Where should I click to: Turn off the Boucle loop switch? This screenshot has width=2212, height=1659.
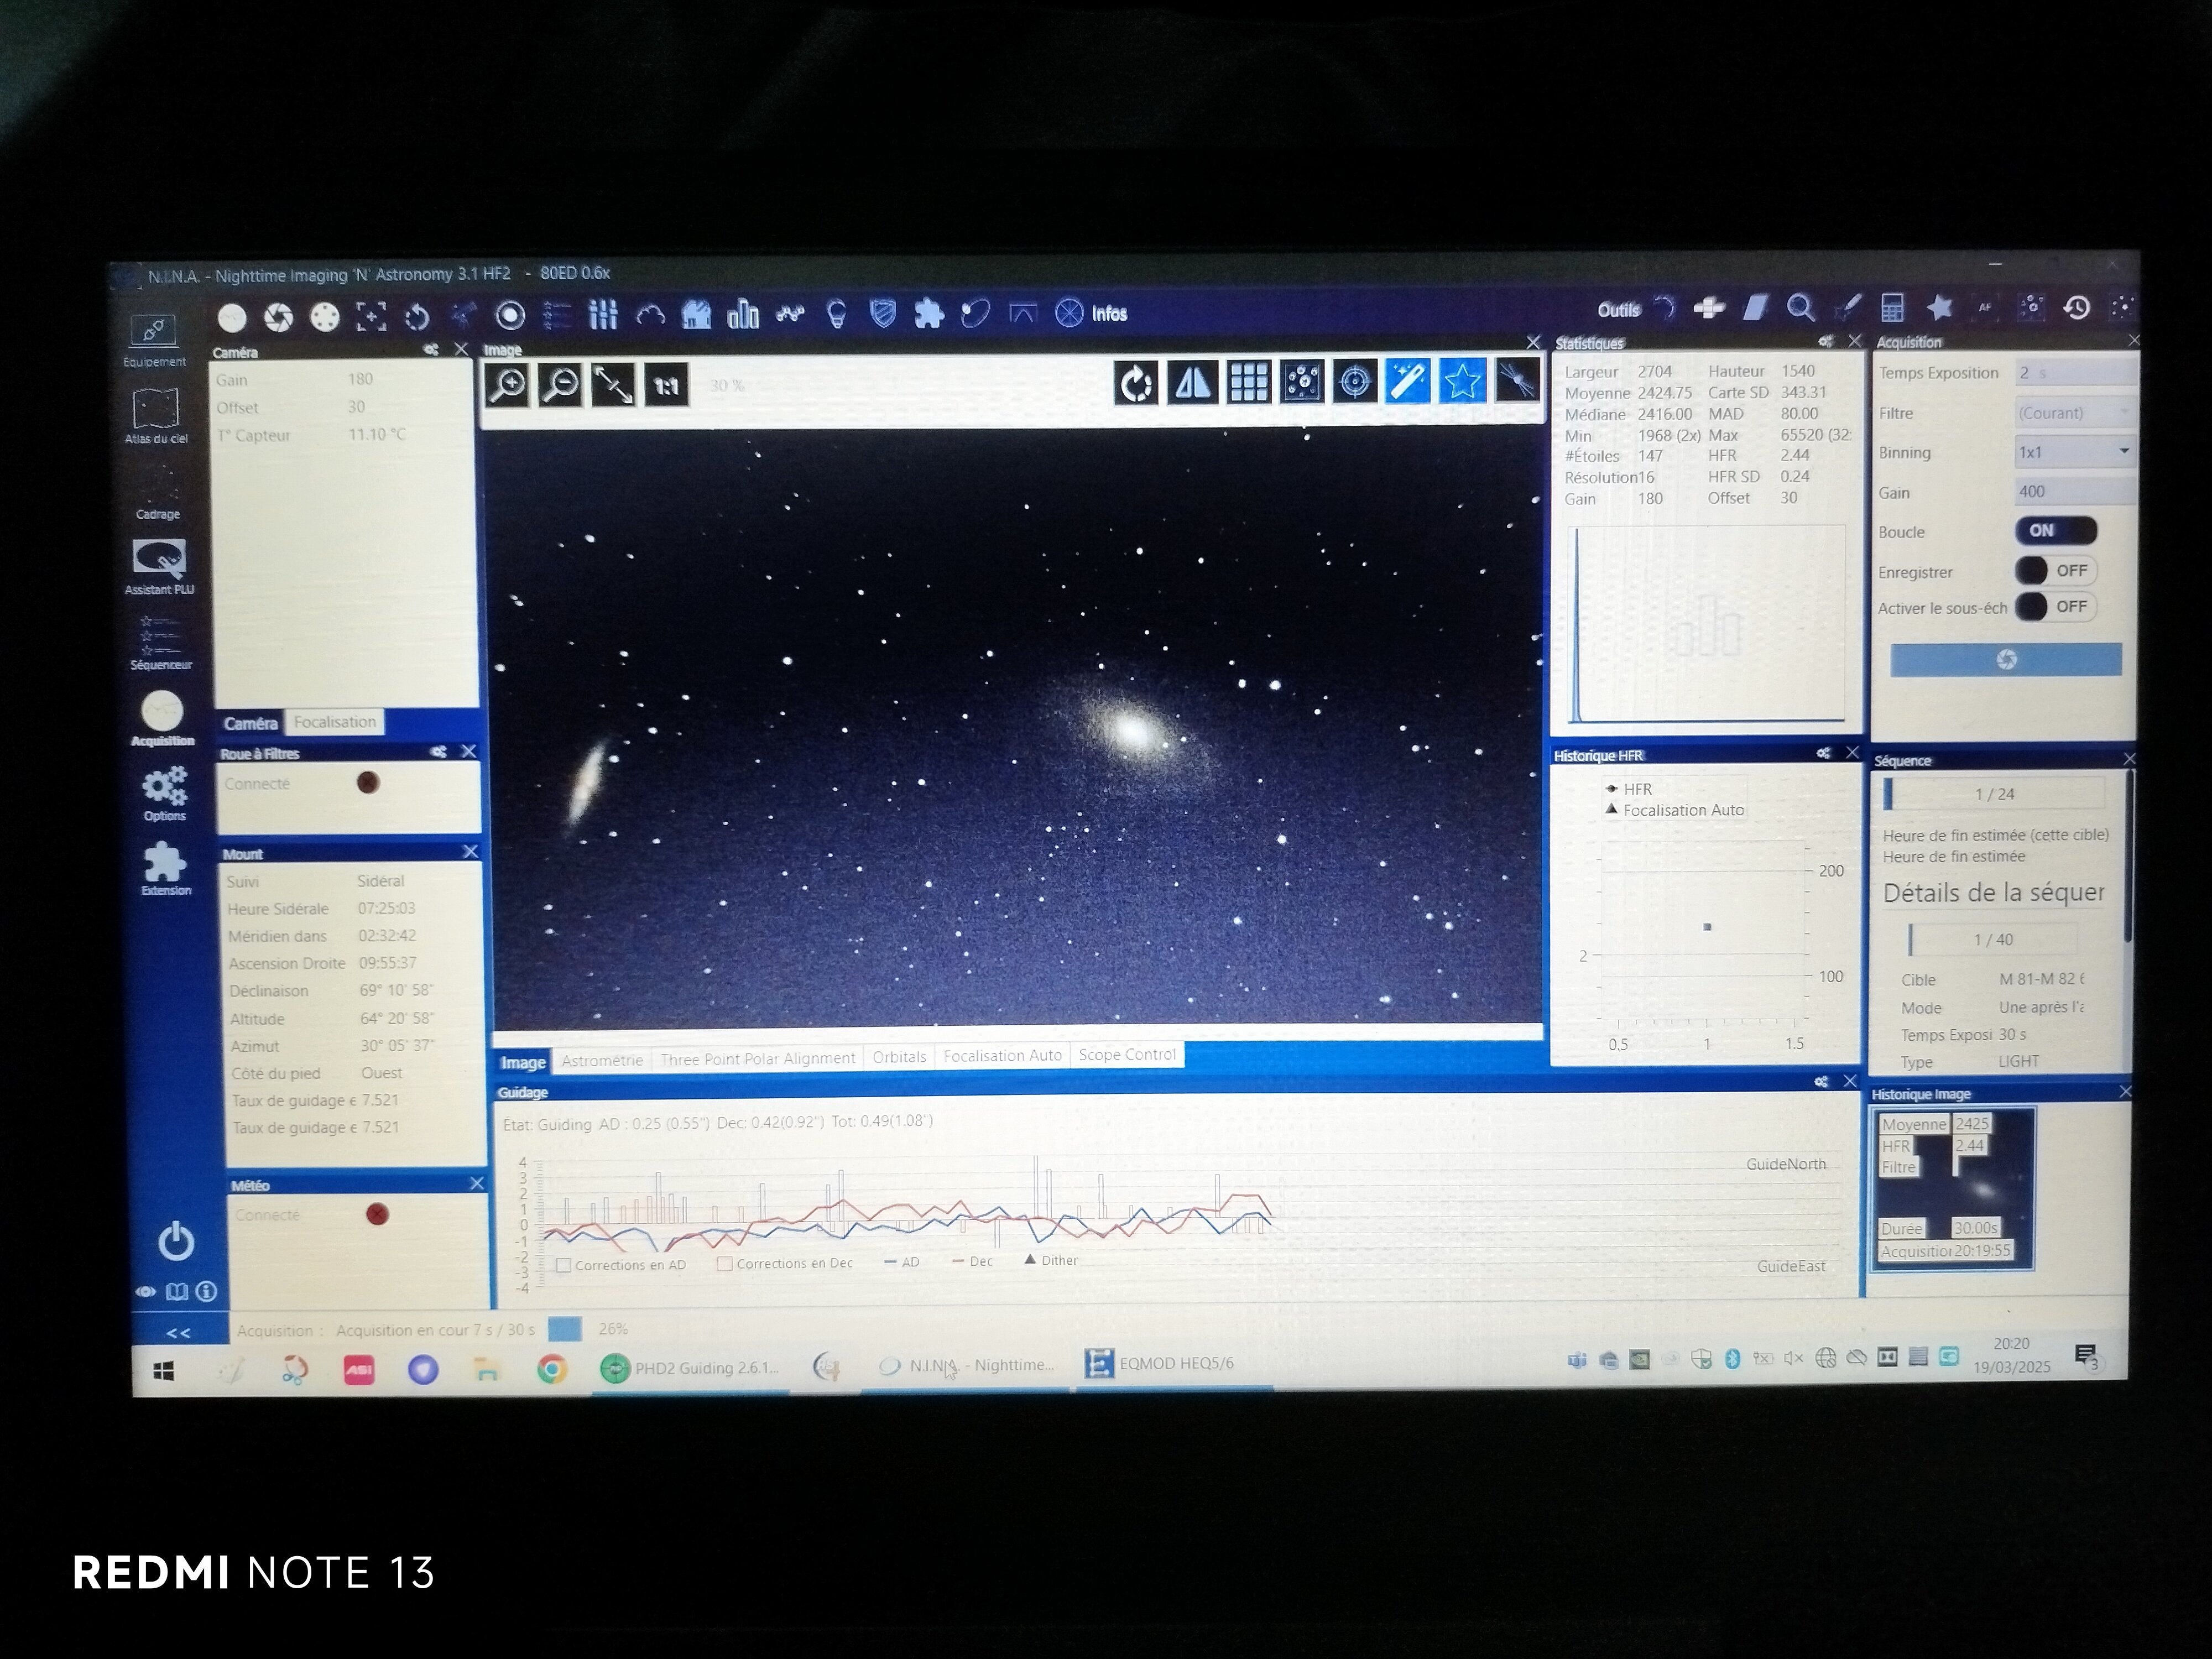tap(2055, 531)
